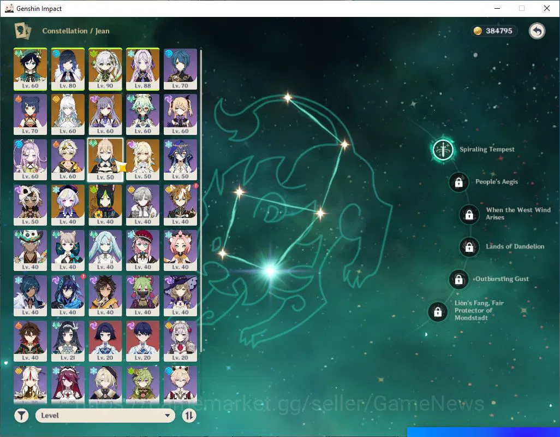Select Kuki Shinobu's Lv. 40 portrait

143,296
